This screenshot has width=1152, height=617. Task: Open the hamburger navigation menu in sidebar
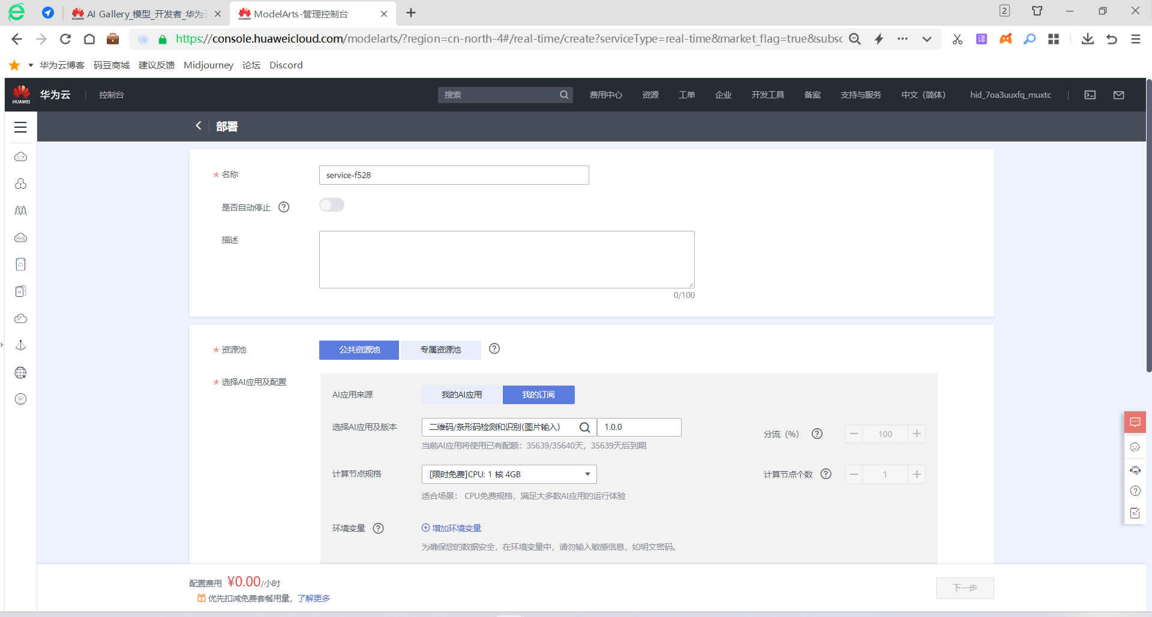[20, 127]
